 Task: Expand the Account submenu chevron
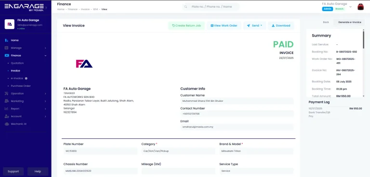point(45,116)
